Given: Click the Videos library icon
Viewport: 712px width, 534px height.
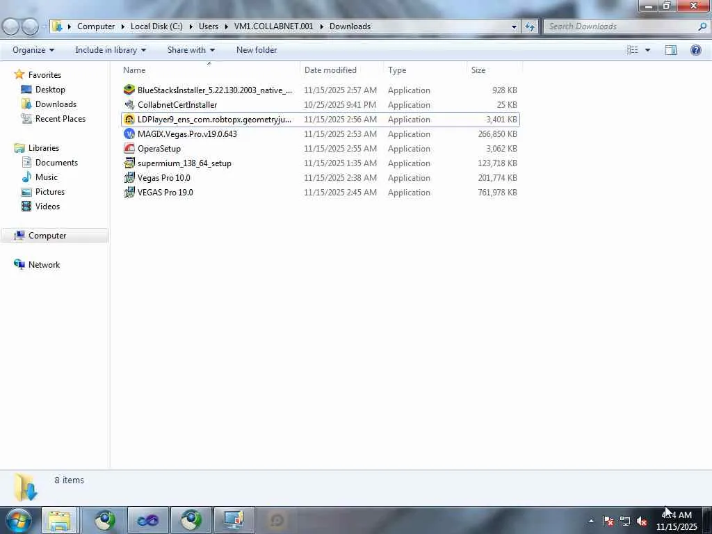Looking at the screenshot, I should tap(26, 206).
